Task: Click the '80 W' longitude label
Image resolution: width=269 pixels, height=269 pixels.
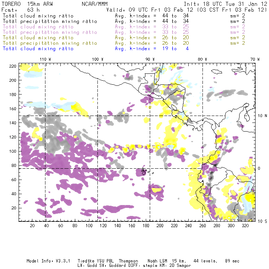Action: click(x=202, y=59)
